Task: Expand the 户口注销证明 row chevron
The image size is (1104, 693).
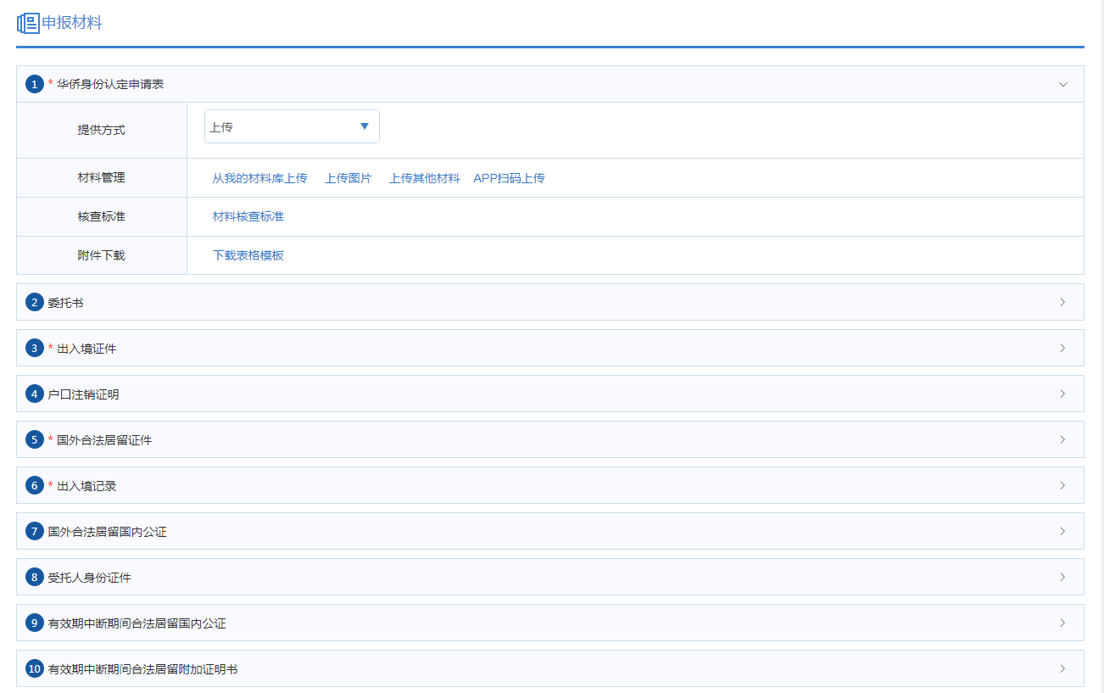Action: (x=1062, y=394)
